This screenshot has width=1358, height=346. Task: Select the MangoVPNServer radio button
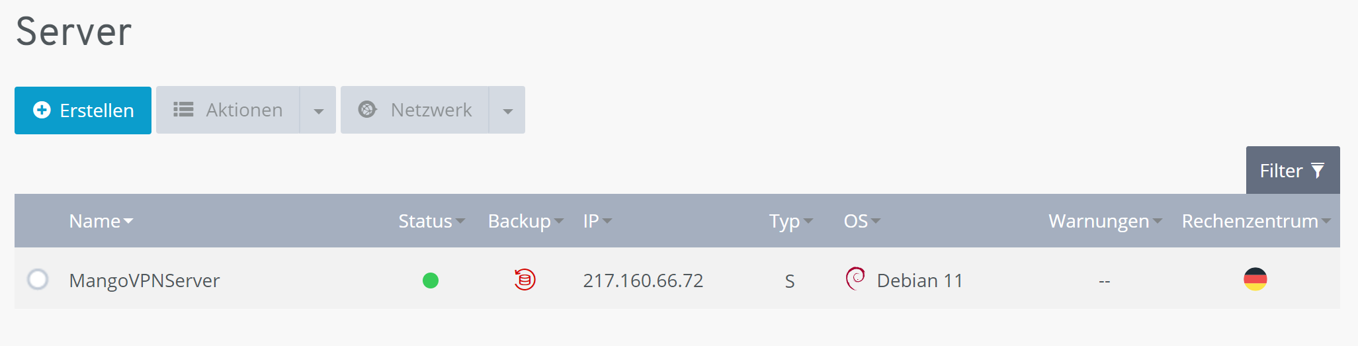(38, 280)
